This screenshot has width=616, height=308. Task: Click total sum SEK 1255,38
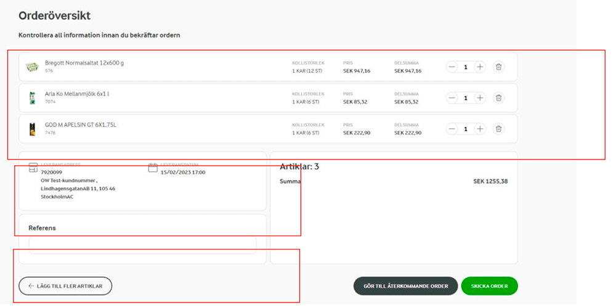(491, 182)
